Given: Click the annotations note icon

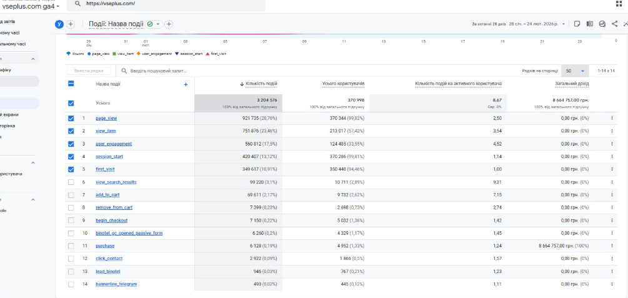Looking at the screenshot, I should pos(577,24).
